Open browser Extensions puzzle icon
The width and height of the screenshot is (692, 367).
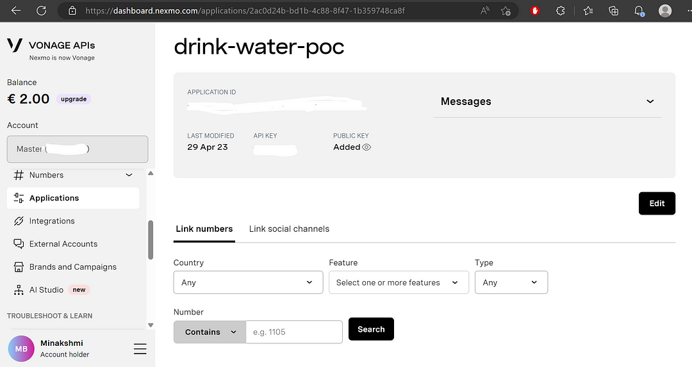tap(561, 11)
